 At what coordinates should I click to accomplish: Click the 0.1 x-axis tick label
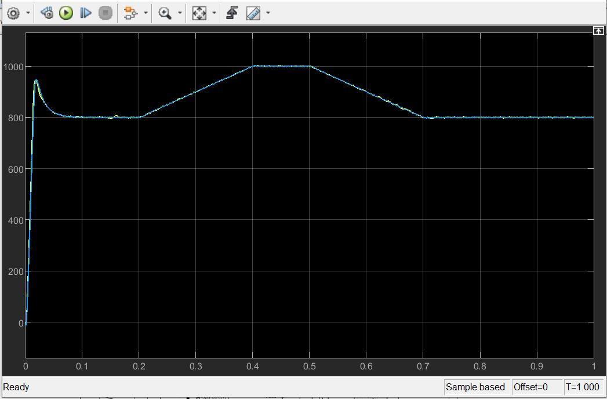(x=82, y=366)
